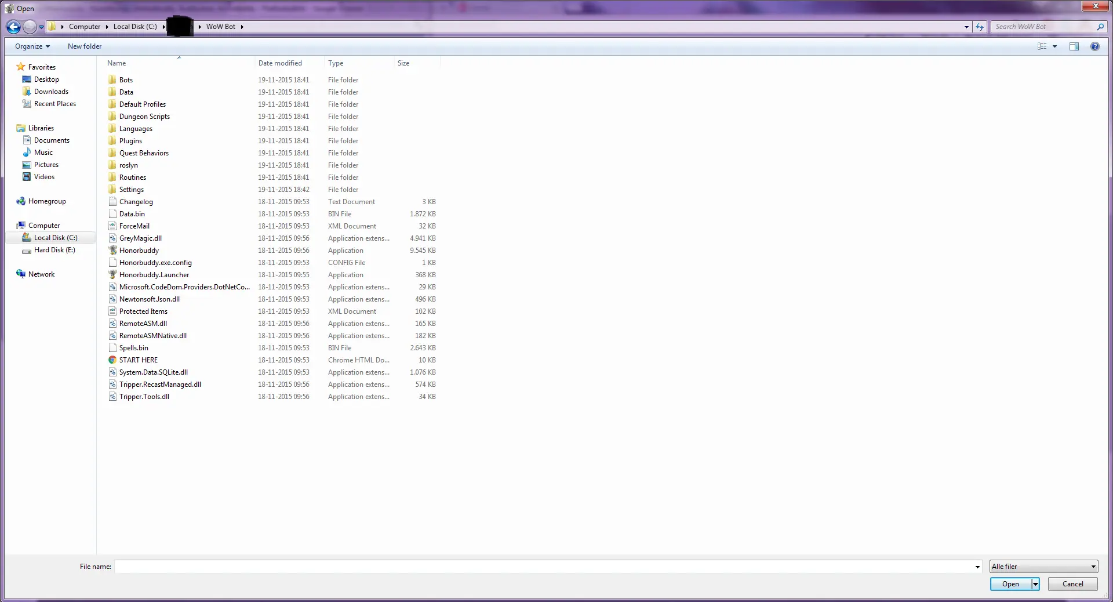Select the Plugins folder icon
Image resolution: width=1113 pixels, height=602 pixels.
(112, 140)
